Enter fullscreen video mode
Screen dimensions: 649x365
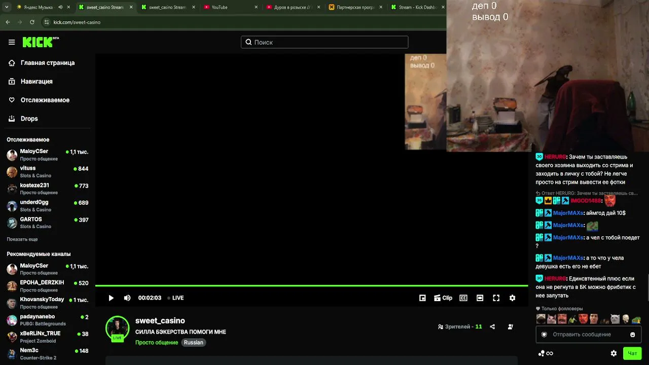click(x=496, y=298)
